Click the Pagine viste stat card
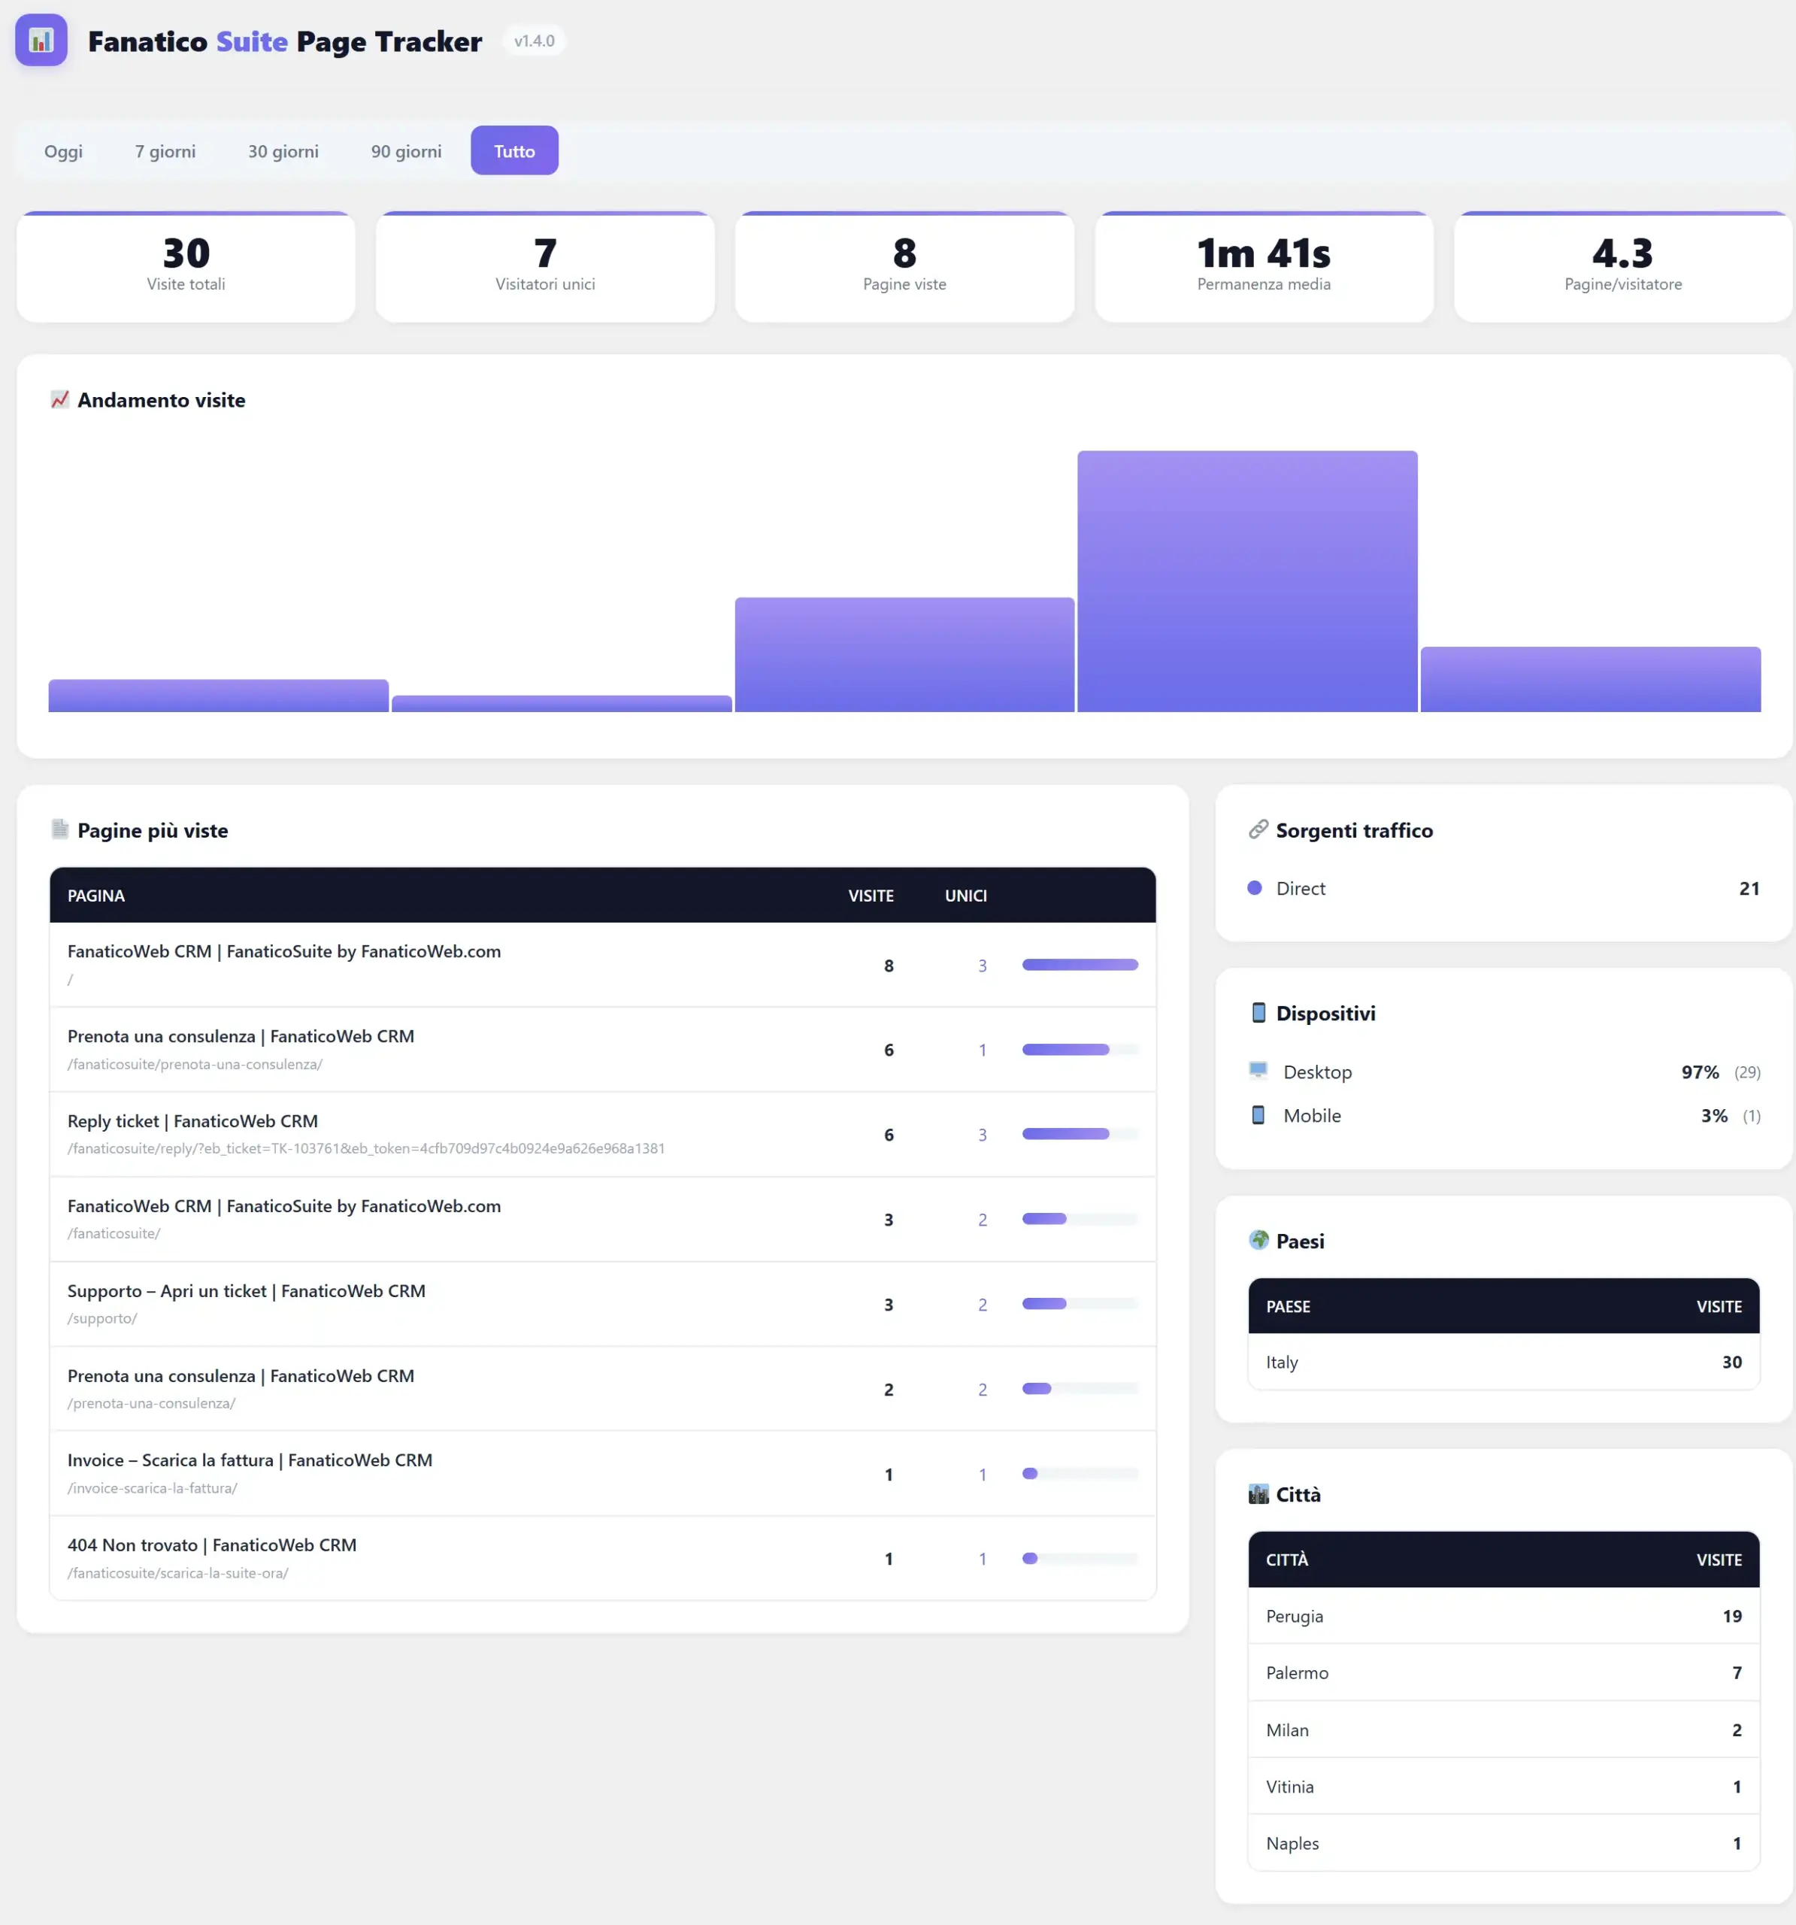This screenshot has width=1796, height=1925. [x=904, y=267]
